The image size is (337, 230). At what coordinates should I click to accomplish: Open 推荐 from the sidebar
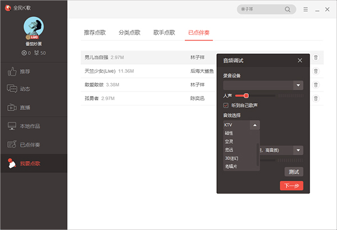tap(25, 72)
